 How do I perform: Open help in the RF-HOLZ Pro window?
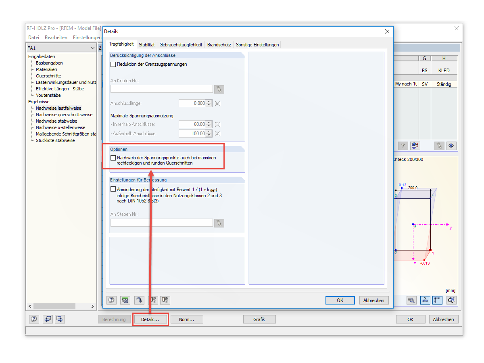point(34,319)
